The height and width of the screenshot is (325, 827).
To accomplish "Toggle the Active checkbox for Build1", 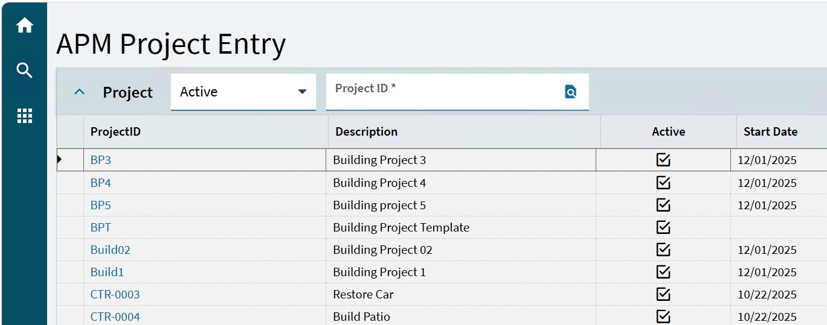I will coord(663,271).
